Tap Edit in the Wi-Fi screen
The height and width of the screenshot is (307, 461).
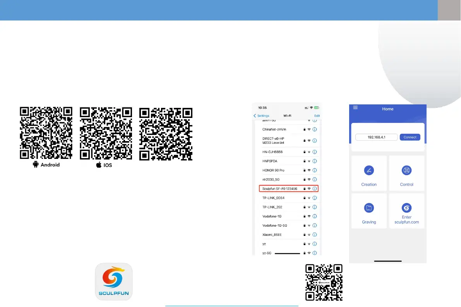[x=317, y=116]
